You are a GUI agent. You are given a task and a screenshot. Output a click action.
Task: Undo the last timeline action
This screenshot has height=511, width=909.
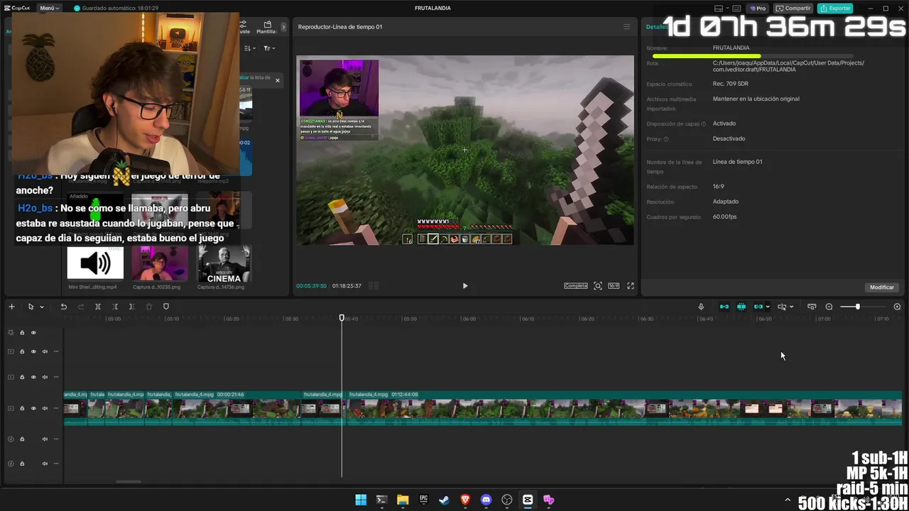(63, 307)
